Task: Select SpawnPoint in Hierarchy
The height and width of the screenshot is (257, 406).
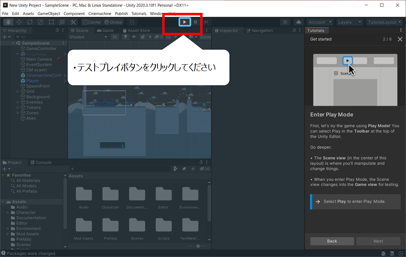Action: [38, 86]
